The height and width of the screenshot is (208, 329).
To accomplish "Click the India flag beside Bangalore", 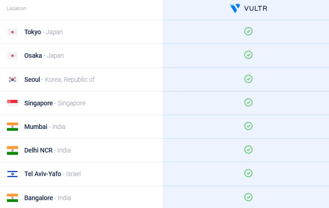I will 12,198.
